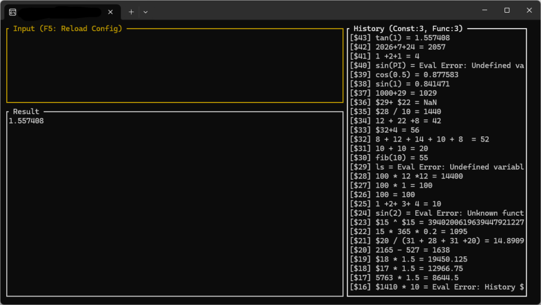Select history entry $39 cos(0.5)
This screenshot has height=305, width=541.
point(404,75)
